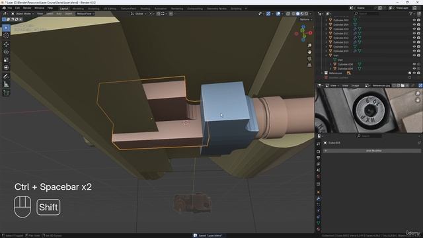Click the Add Modifier button
This screenshot has width=423, height=238.
(x=372, y=151)
